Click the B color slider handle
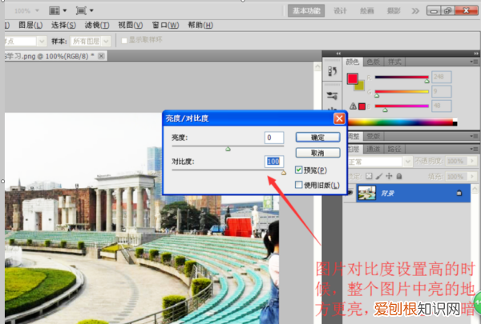Viewport: 481px width, 324px height. click(385, 110)
